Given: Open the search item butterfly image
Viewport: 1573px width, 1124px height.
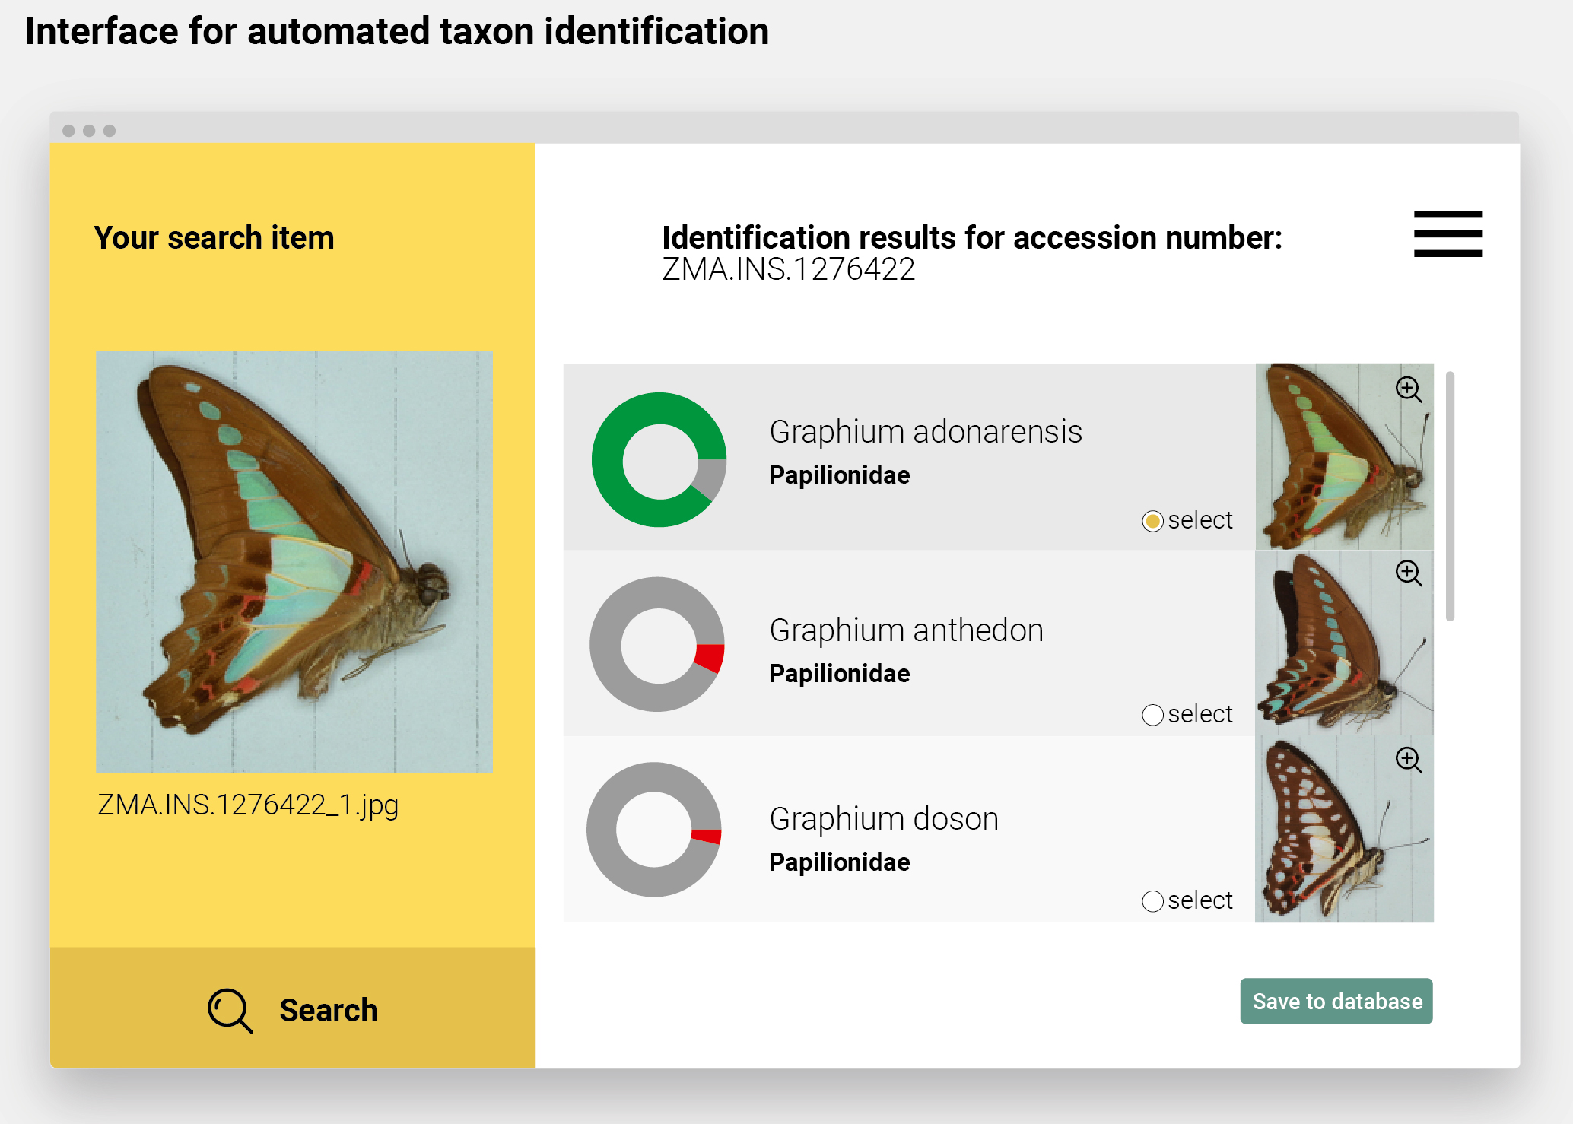Looking at the screenshot, I should coord(294,562).
